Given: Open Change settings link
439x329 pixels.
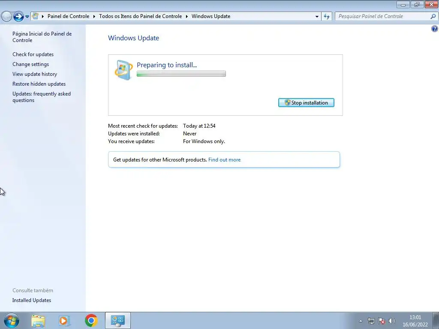Looking at the screenshot, I should [x=30, y=64].
